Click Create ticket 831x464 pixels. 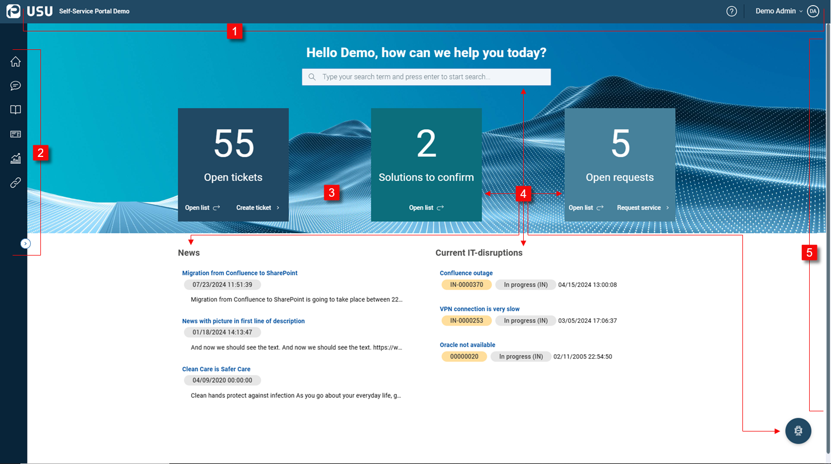coord(258,208)
